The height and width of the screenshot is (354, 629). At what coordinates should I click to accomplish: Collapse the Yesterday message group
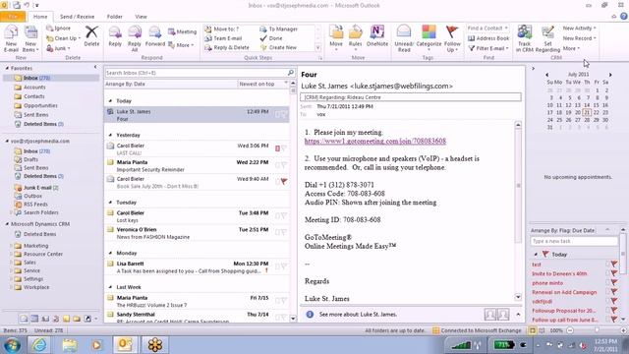tap(110, 135)
